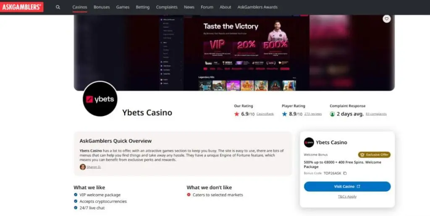430x216 pixels.
Task: Click the green Complaint Response icon
Action: pos(333,114)
